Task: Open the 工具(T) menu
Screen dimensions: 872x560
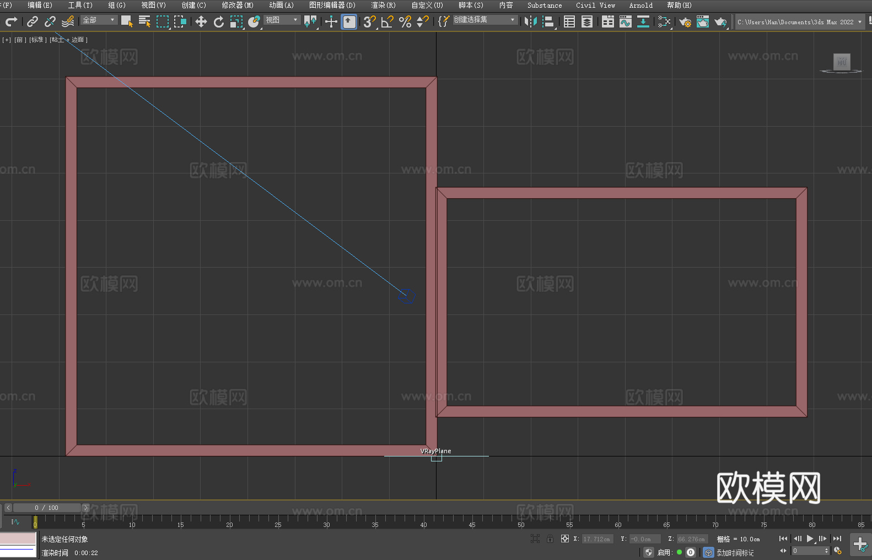Action: (x=80, y=5)
